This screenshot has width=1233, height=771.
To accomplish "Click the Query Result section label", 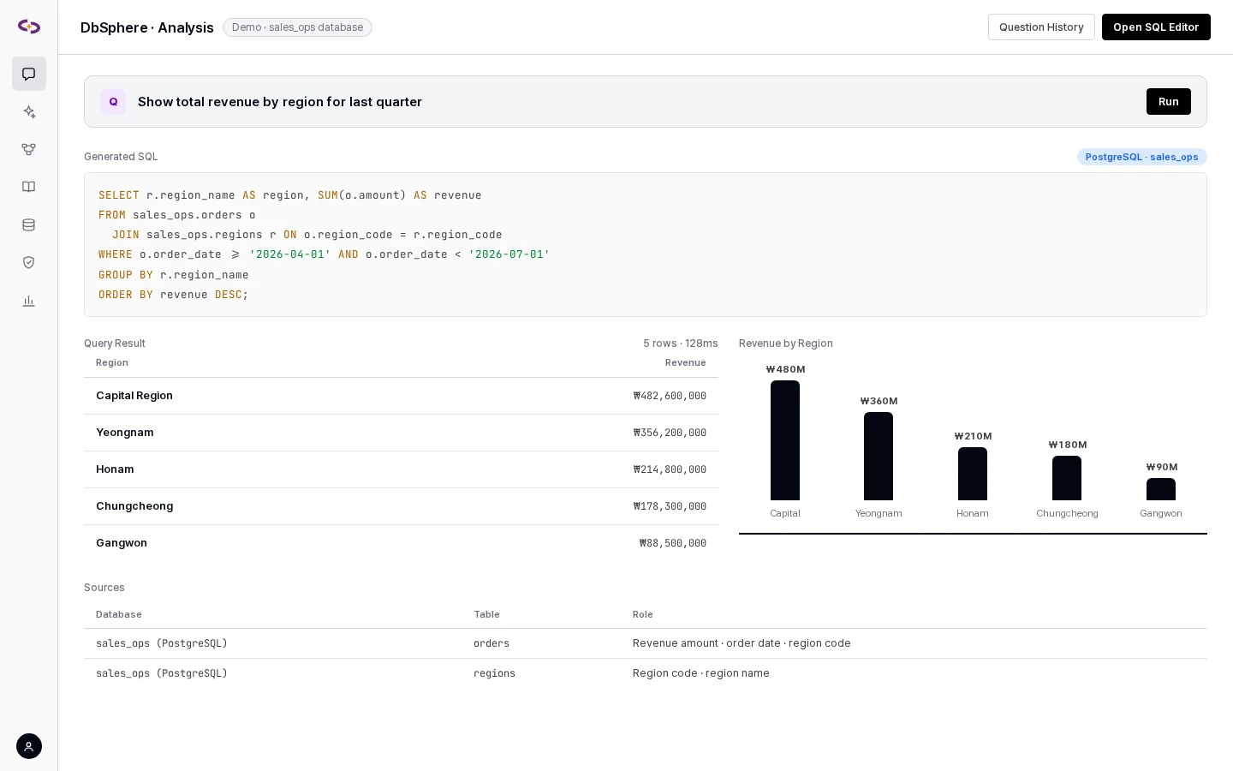I will click(x=115, y=344).
